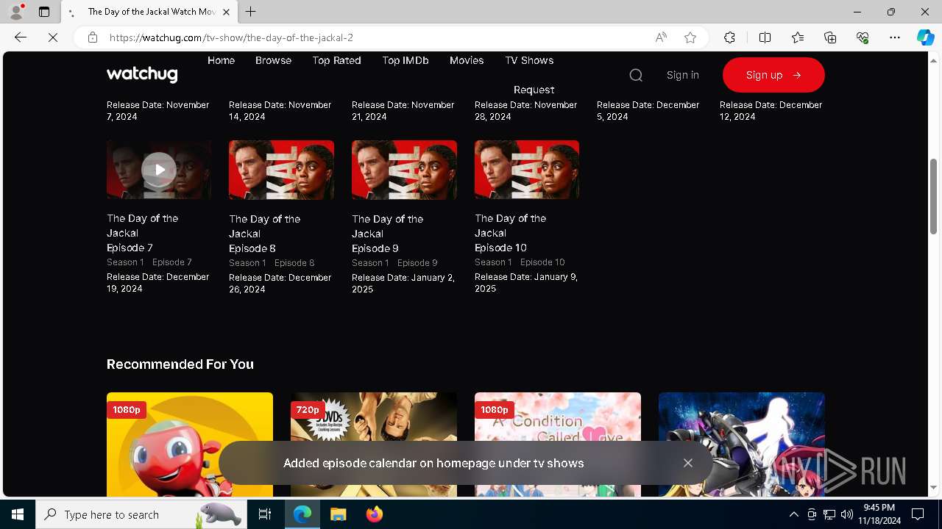Select The Day of the Jackal tab
Image resolution: width=942 pixels, height=529 pixels.
tap(149, 12)
